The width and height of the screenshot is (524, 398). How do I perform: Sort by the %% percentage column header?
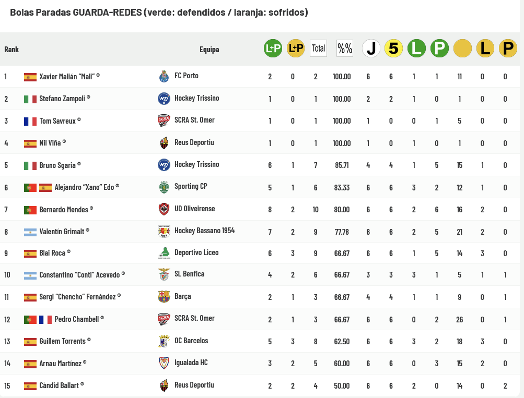point(345,49)
